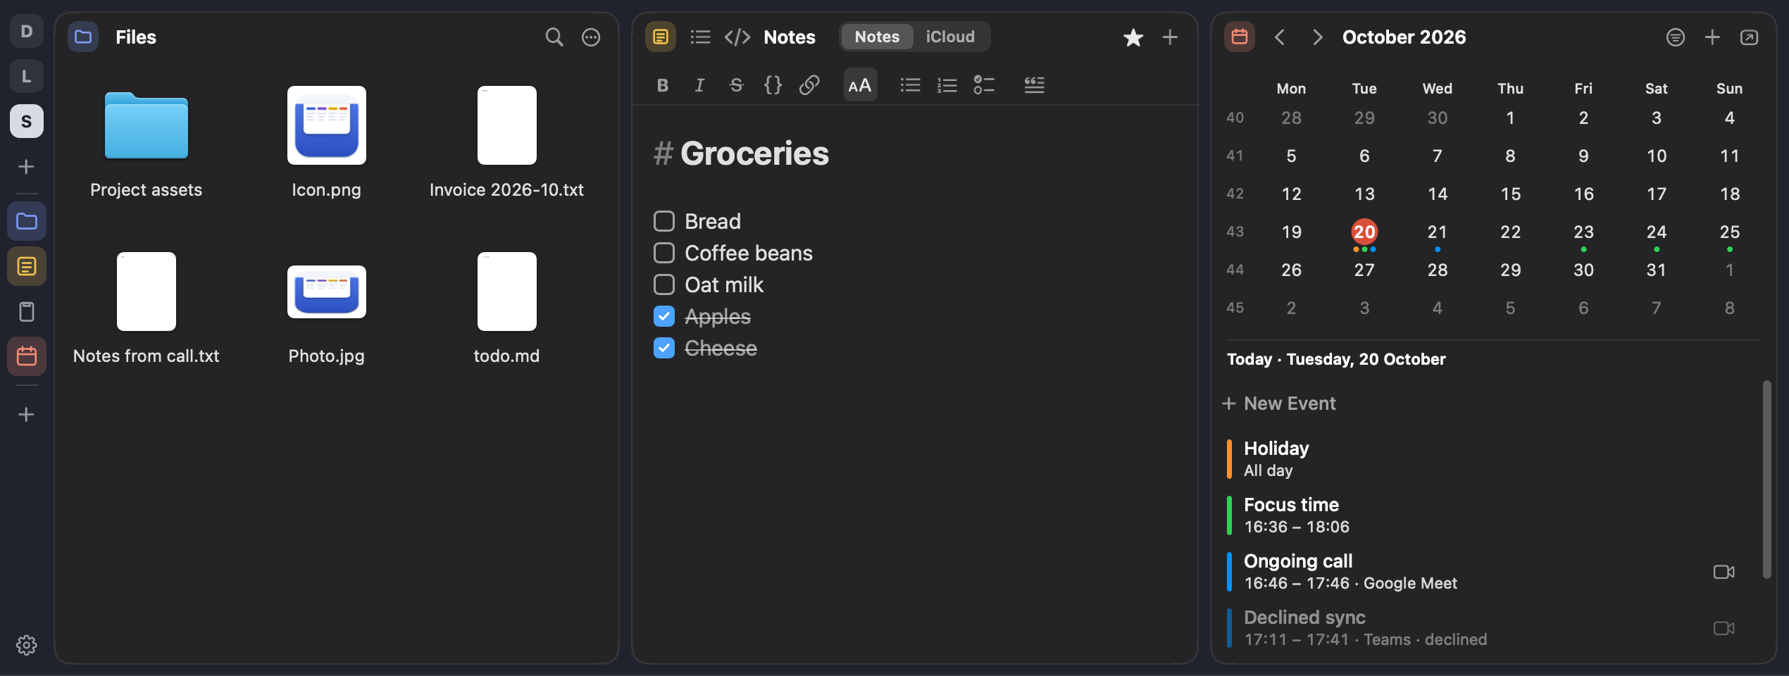Screen dimensions: 1789x676
Task: Create a new note with plus
Action: coord(1170,37)
